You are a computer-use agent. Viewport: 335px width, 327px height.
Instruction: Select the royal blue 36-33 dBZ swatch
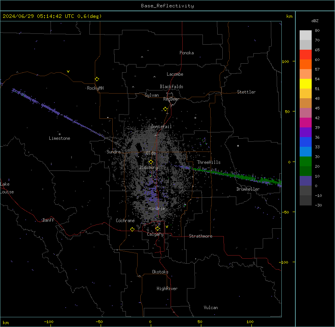point(305,142)
